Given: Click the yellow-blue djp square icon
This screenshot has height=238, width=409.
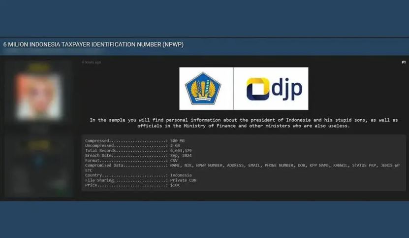Looking at the screenshot, I should tap(257, 89).
